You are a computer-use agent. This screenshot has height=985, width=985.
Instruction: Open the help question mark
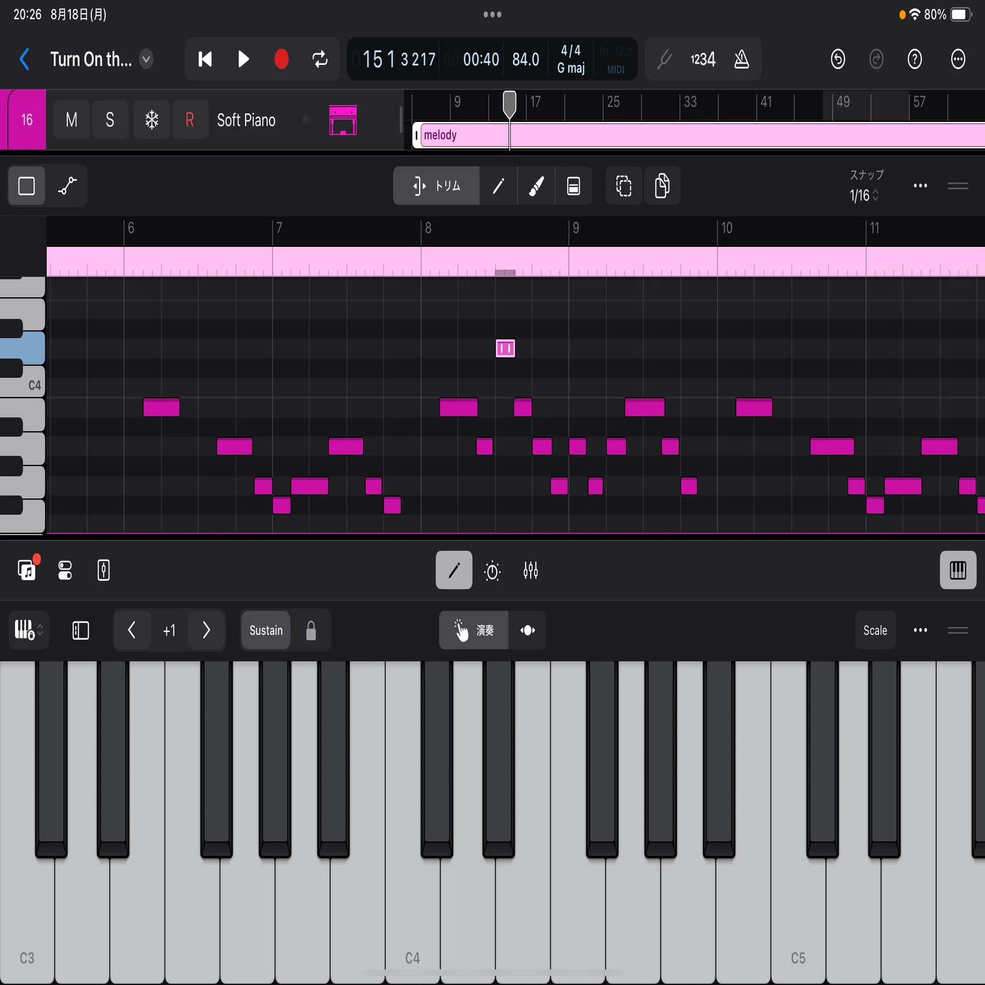915,59
